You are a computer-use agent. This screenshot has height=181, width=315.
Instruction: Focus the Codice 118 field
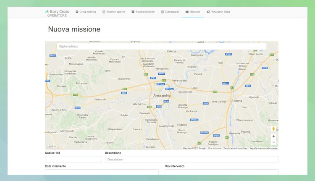point(73,160)
